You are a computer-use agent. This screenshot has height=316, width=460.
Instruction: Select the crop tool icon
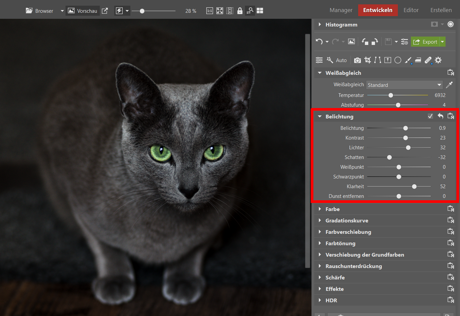(368, 60)
